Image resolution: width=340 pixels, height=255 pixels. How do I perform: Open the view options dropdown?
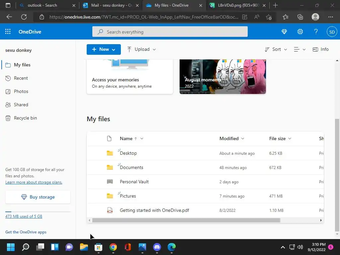[300, 49]
